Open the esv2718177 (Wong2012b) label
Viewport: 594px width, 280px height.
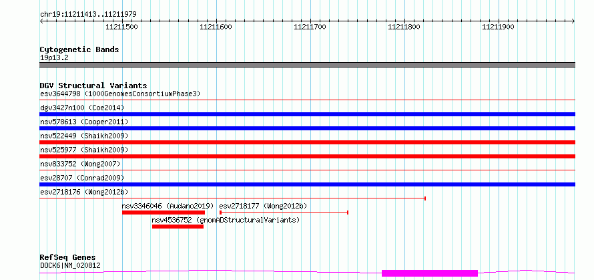[x=263, y=206]
